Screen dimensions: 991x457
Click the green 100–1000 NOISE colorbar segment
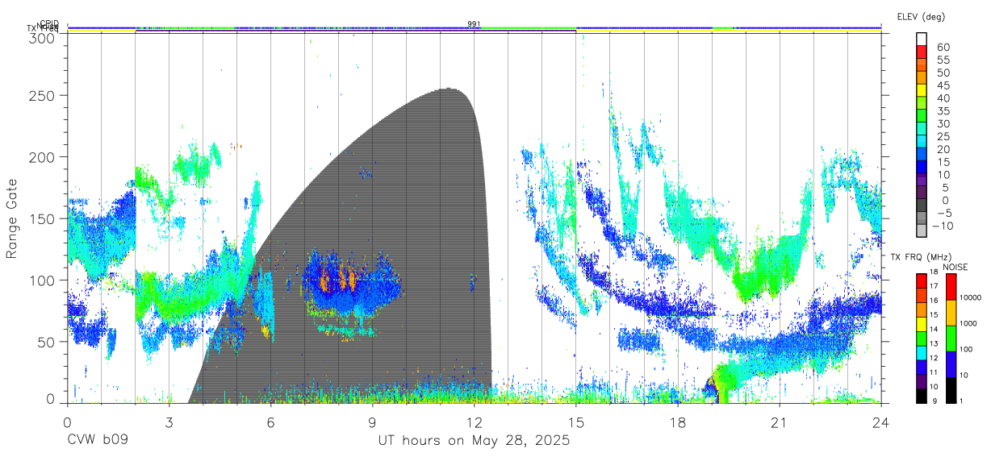click(950, 337)
